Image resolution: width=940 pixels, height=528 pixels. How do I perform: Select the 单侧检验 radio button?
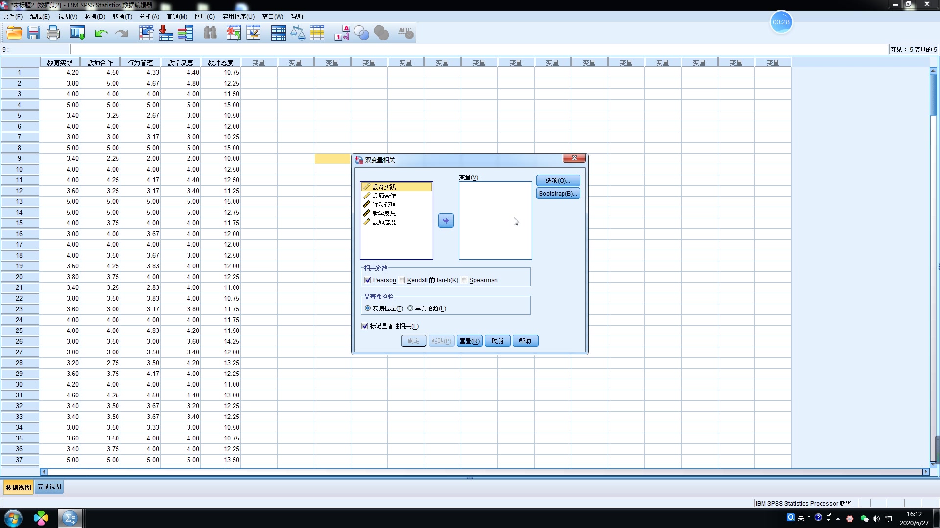pos(411,308)
